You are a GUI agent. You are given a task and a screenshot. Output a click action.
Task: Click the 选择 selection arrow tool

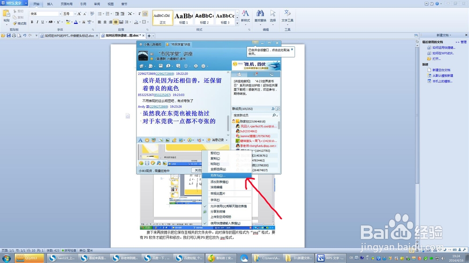(x=273, y=16)
